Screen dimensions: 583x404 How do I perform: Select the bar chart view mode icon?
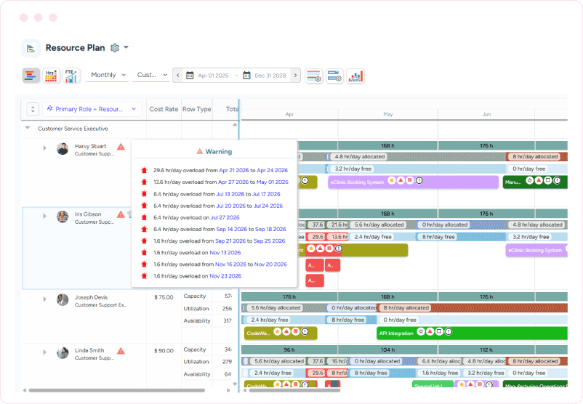click(31, 76)
